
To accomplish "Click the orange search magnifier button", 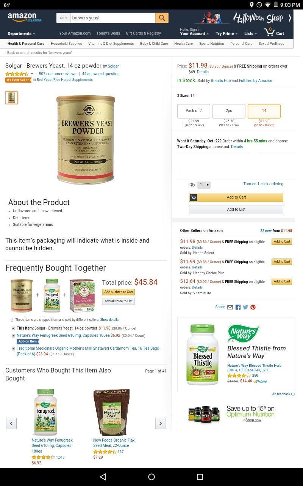I will pos(162,18).
